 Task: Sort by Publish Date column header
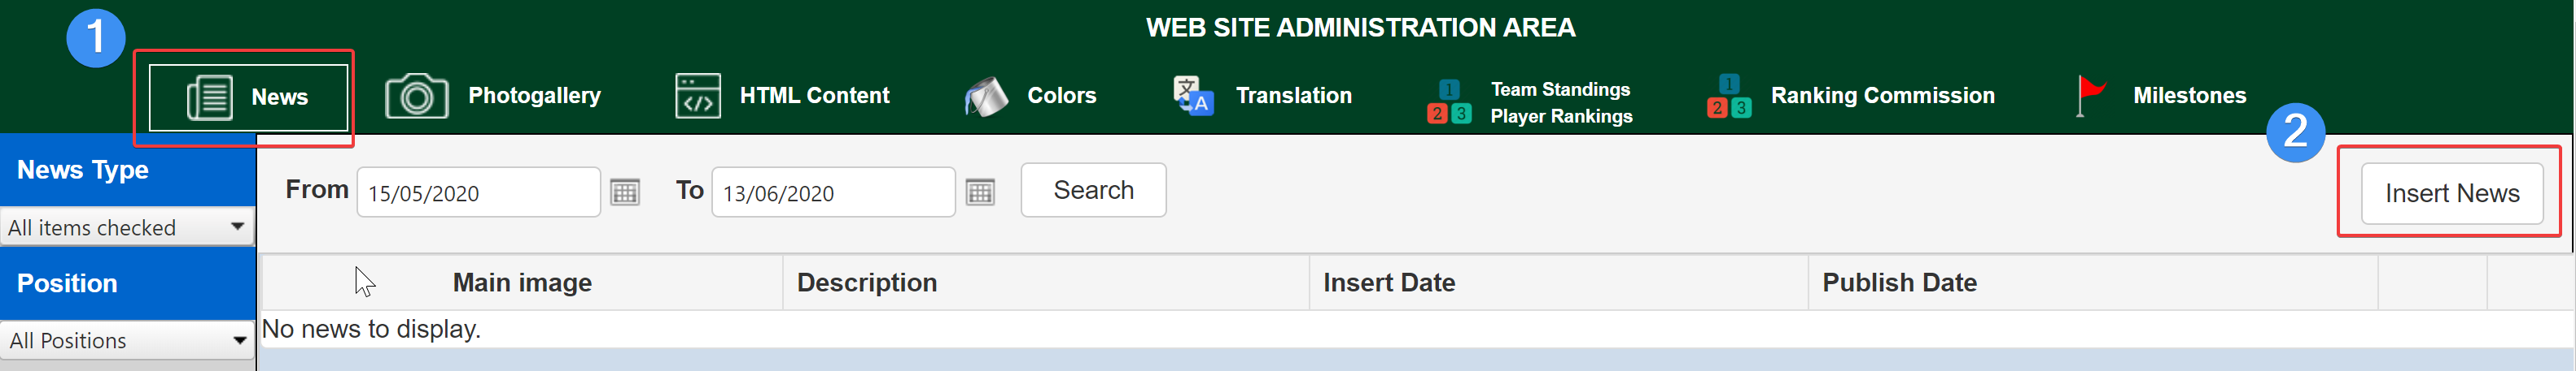click(x=1899, y=283)
